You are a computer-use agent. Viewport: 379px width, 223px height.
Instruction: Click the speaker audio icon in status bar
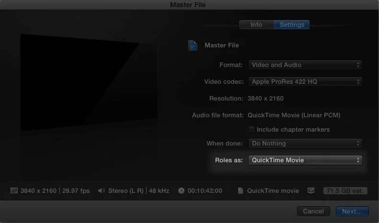pyautogui.click(x=101, y=190)
